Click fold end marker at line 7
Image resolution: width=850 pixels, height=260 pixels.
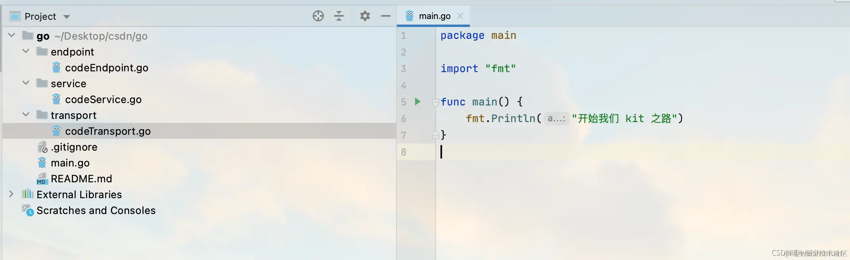coord(435,135)
